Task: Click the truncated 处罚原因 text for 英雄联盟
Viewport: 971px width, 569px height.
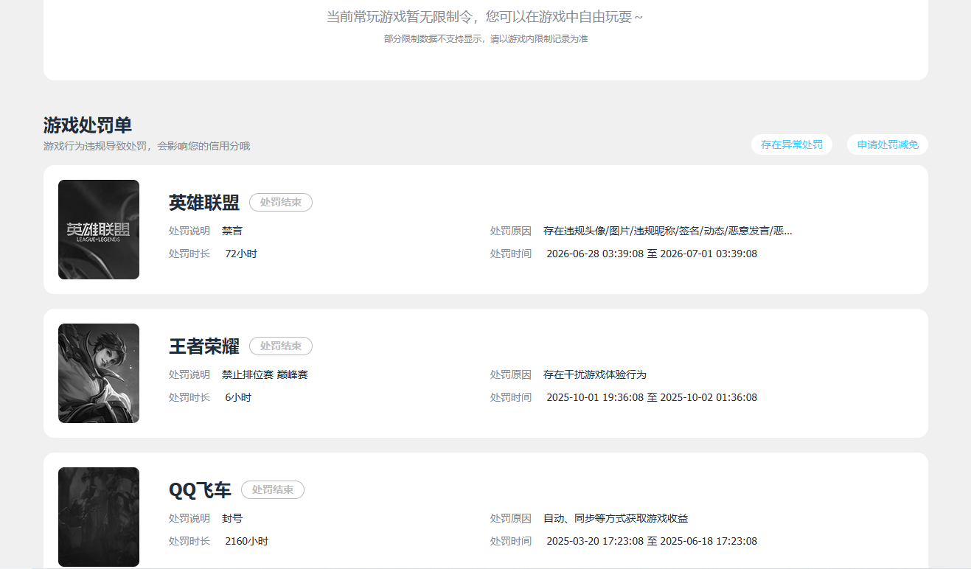Action: pos(668,231)
